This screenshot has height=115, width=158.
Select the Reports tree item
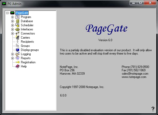coord(26,58)
